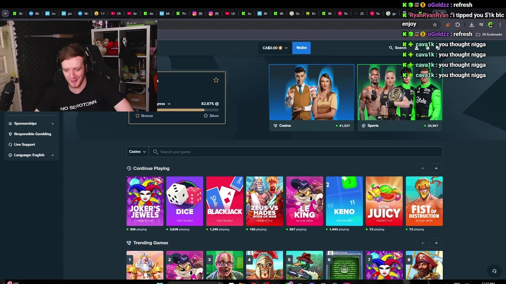Click the Casino chip icon under the Casino banner
Viewport: 506px width, 284px height.
click(276, 125)
